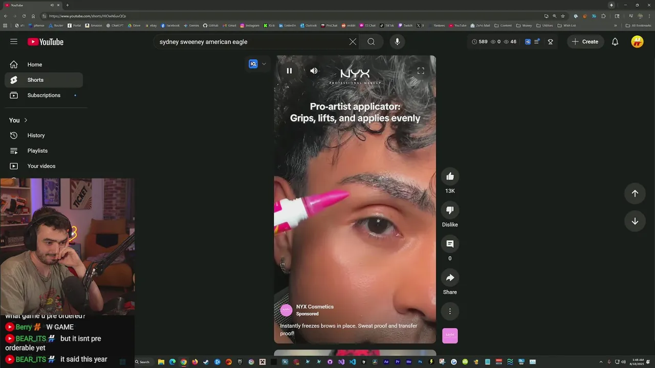Open notifications bell

615,42
